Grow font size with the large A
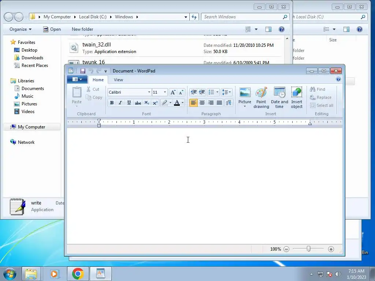The image size is (375, 281). tap(173, 92)
